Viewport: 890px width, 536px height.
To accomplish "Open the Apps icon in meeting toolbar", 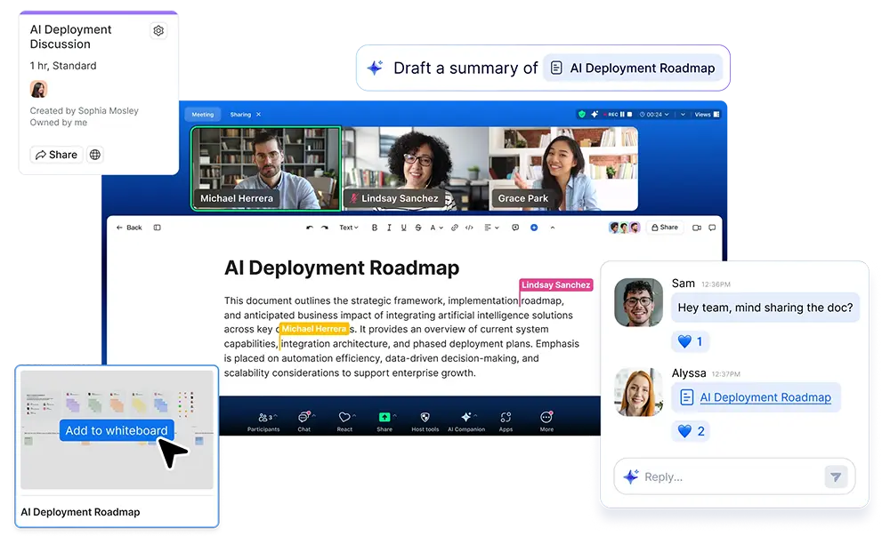I will (x=506, y=418).
